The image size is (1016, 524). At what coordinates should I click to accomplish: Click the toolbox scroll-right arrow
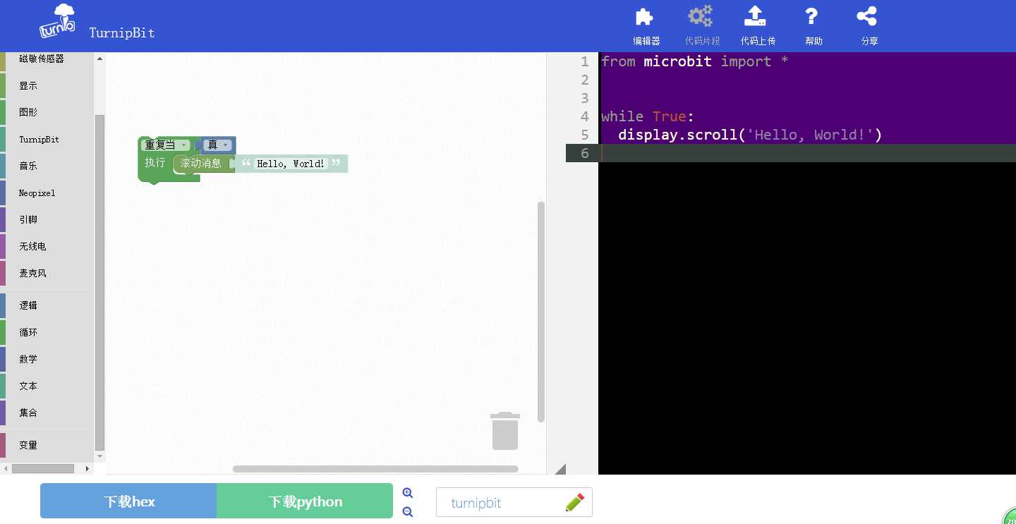[x=87, y=468]
